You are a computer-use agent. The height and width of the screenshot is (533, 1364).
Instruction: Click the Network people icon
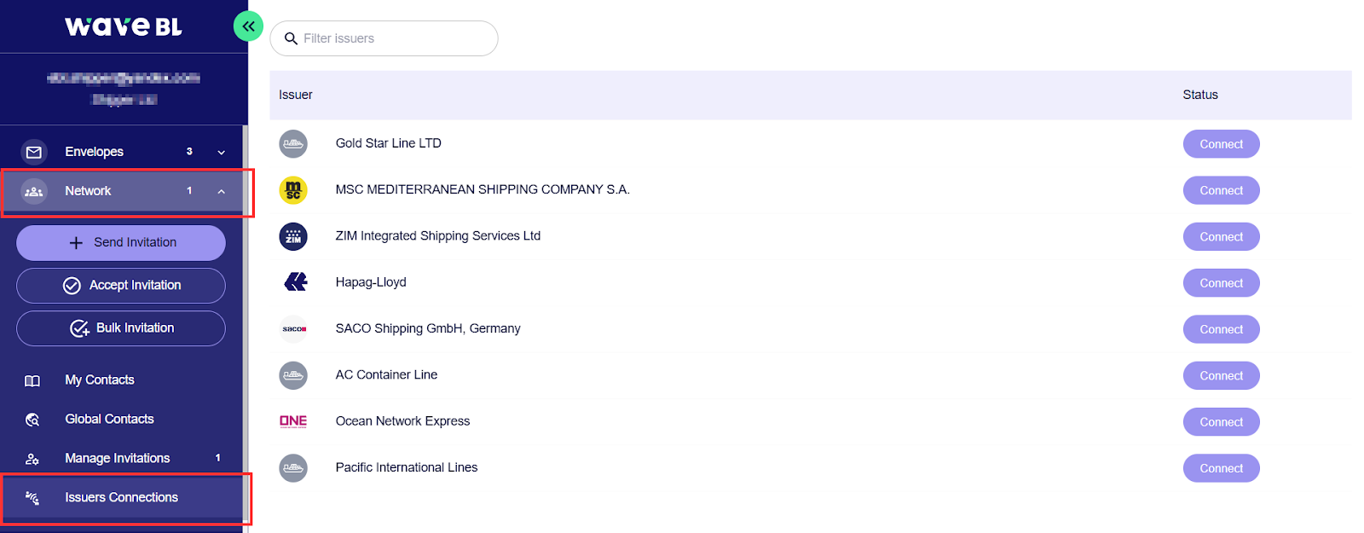(x=34, y=191)
